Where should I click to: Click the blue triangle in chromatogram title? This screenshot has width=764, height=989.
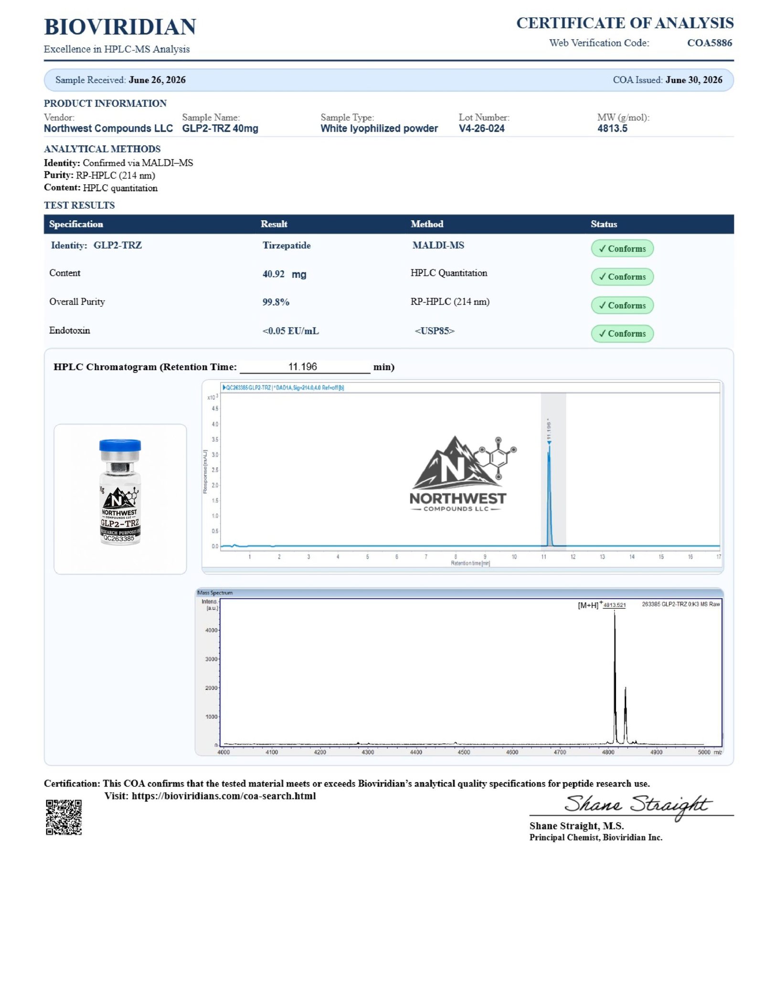click(x=224, y=387)
